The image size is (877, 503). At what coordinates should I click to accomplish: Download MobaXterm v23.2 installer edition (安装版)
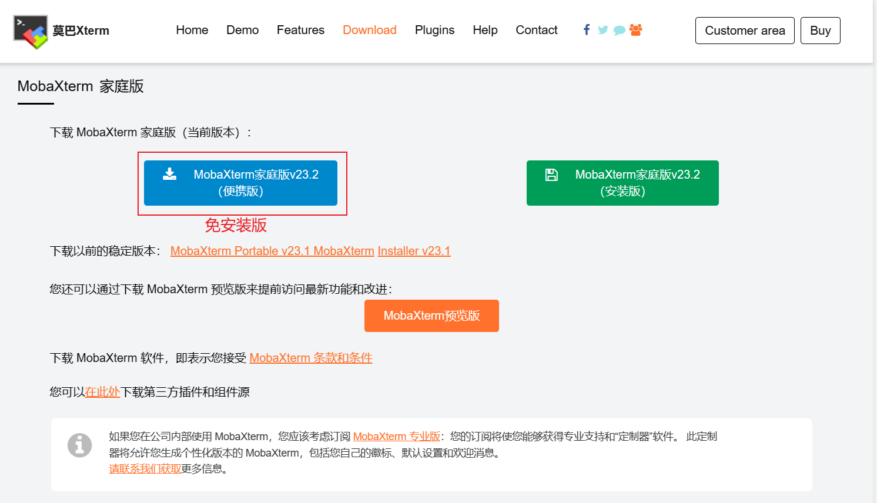pos(622,183)
